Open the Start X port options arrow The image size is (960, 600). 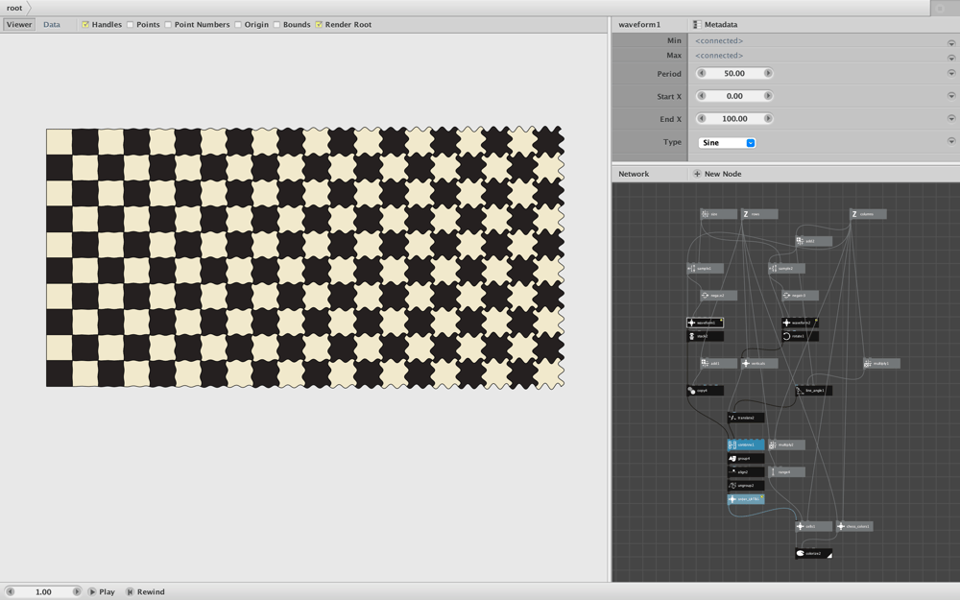(x=950, y=95)
